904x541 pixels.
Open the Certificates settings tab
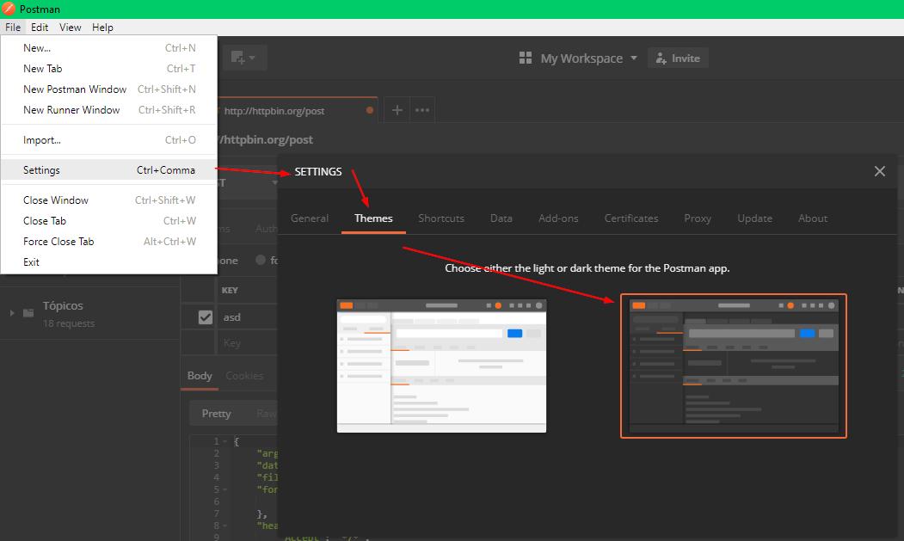tap(631, 218)
